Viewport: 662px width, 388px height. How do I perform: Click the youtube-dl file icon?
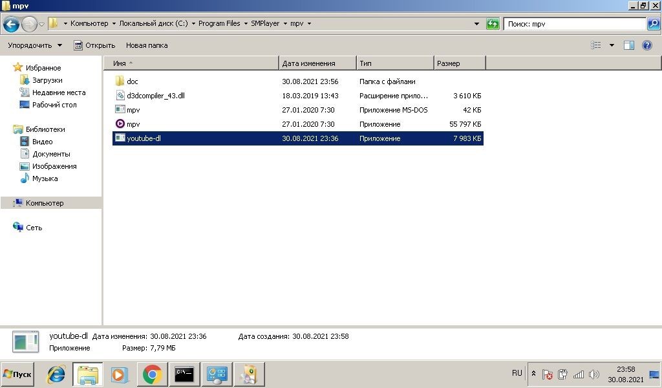coord(120,138)
